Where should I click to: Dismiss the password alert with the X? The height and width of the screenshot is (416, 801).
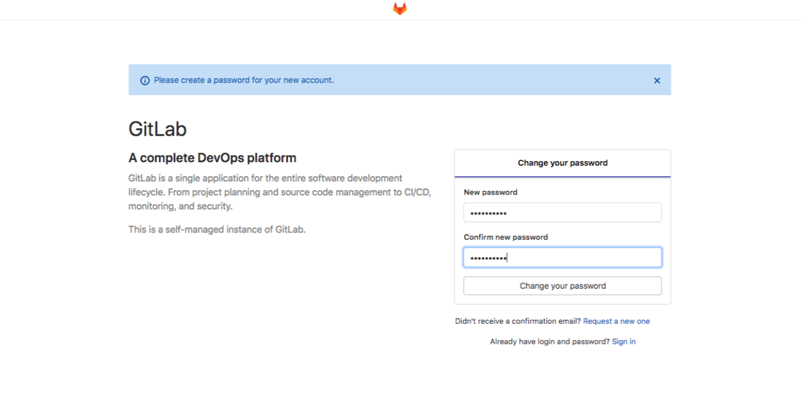click(656, 80)
